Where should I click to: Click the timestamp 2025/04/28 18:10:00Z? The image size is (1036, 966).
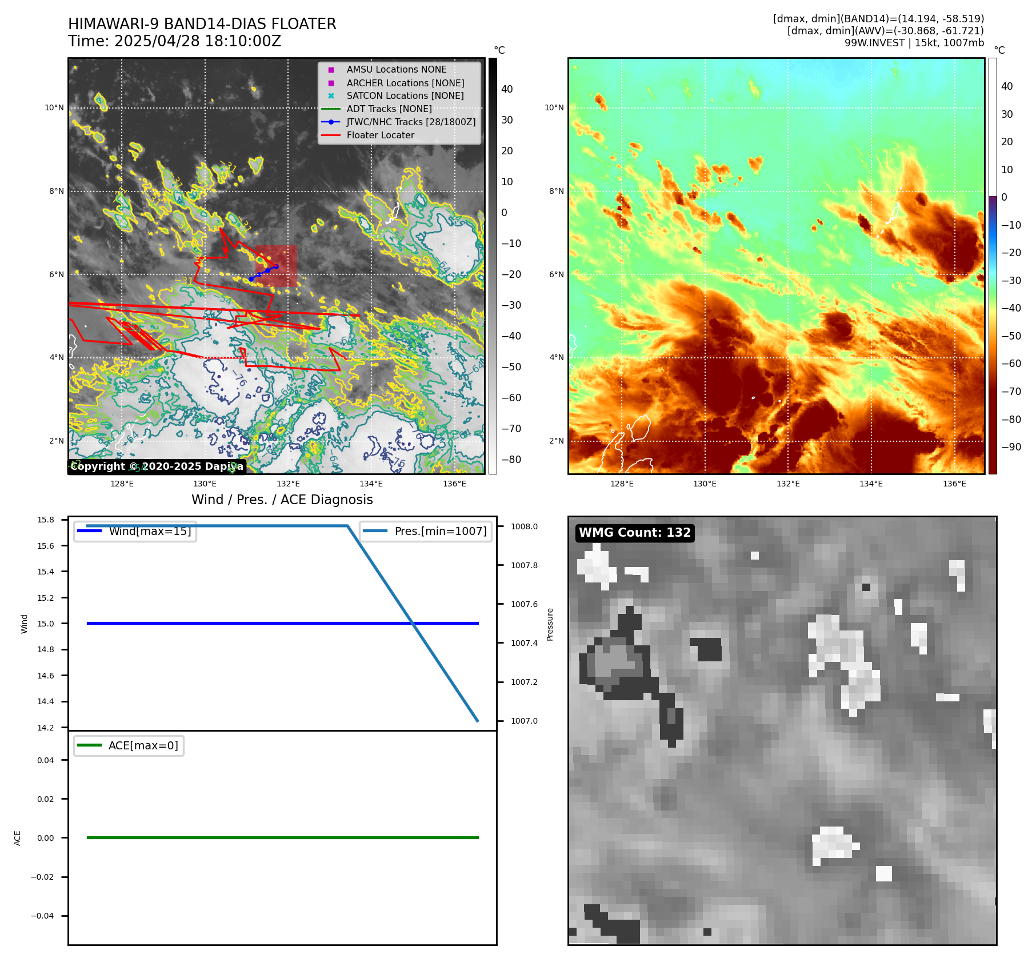click(x=198, y=41)
